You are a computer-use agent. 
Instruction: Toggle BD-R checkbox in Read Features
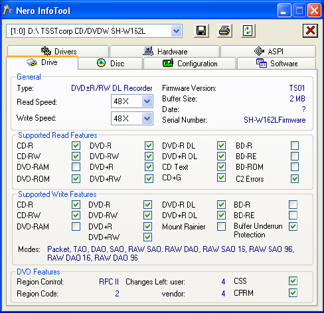point(295,146)
